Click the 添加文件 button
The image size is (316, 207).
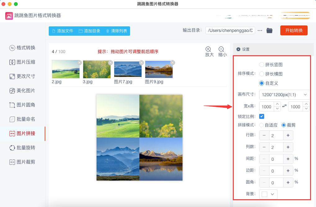(62, 31)
